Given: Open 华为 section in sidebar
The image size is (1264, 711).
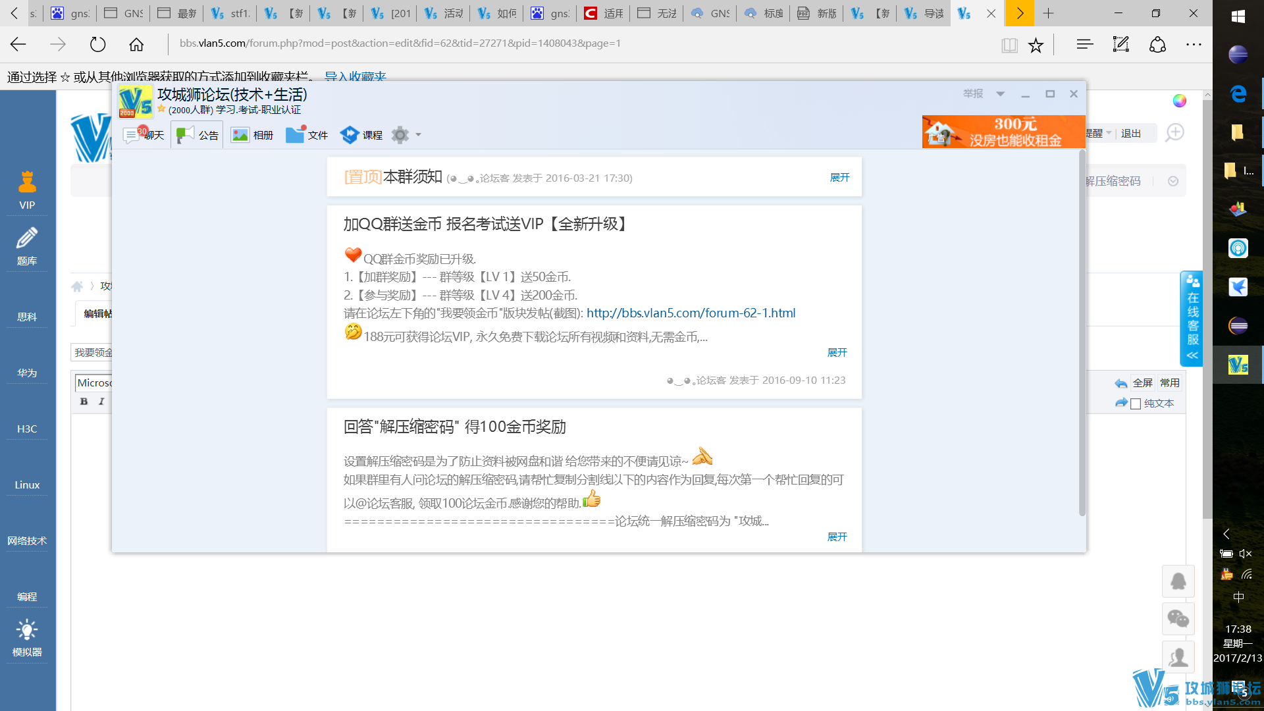Looking at the screenshot, I should click(x=27, y=373).
